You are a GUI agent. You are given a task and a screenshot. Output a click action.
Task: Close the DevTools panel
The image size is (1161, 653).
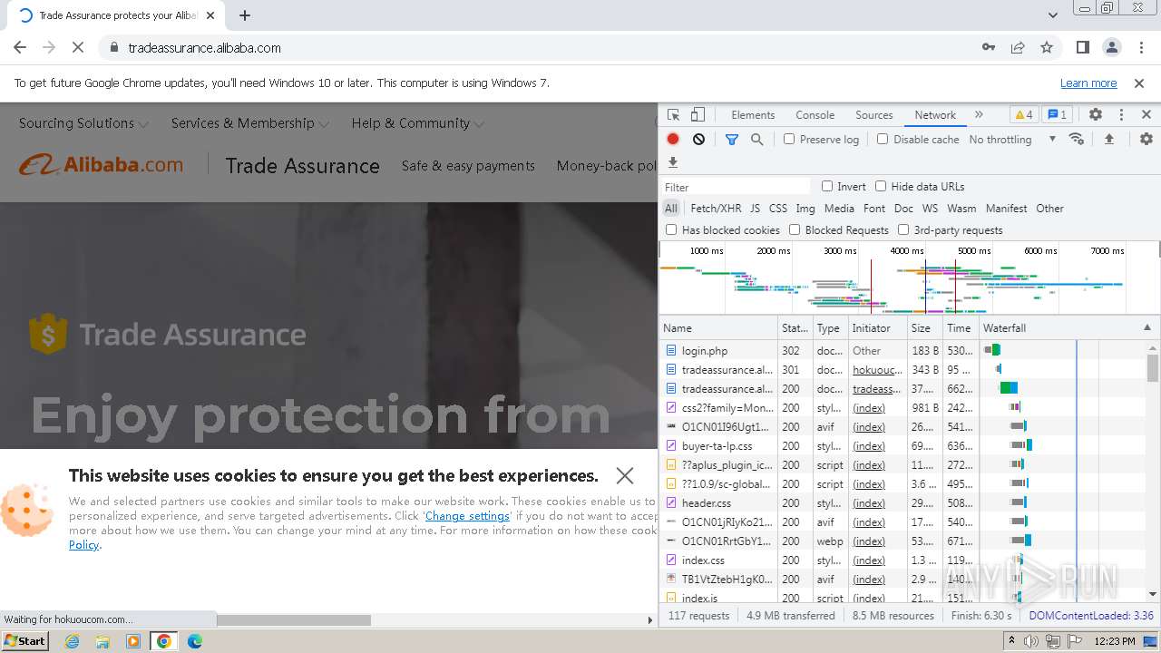coord(1146,115)
